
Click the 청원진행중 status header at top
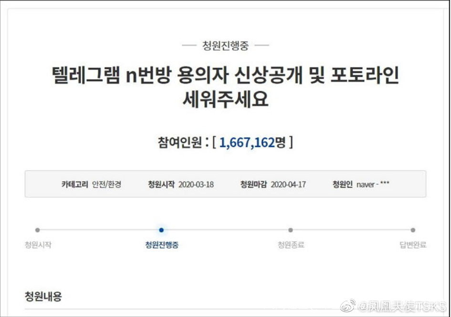click(225, 45)
